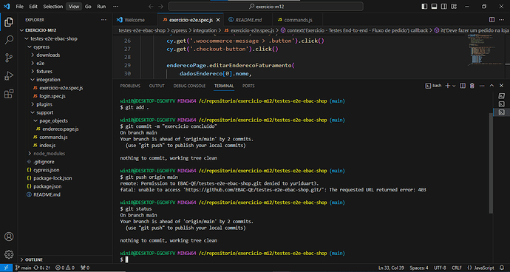Viewport: 510px width, 272px height.
Task: Split the terminal panel
Action: pos(463,86)
